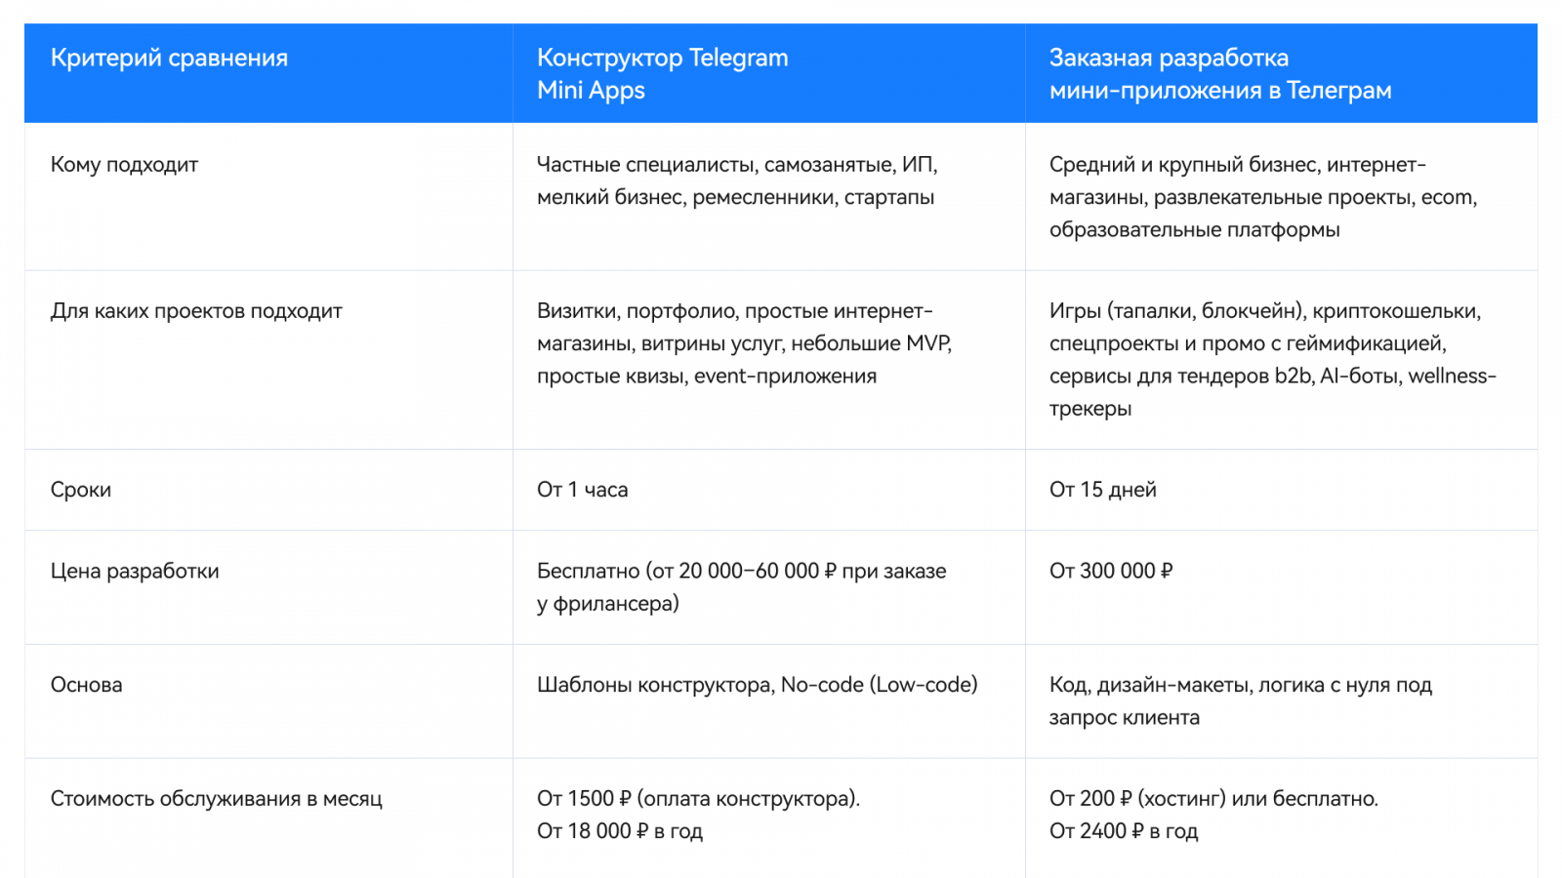This screenshot has width=1562, height=878.
Task: Select the 'Для каких проектов подходит' label
Action: 196,311
